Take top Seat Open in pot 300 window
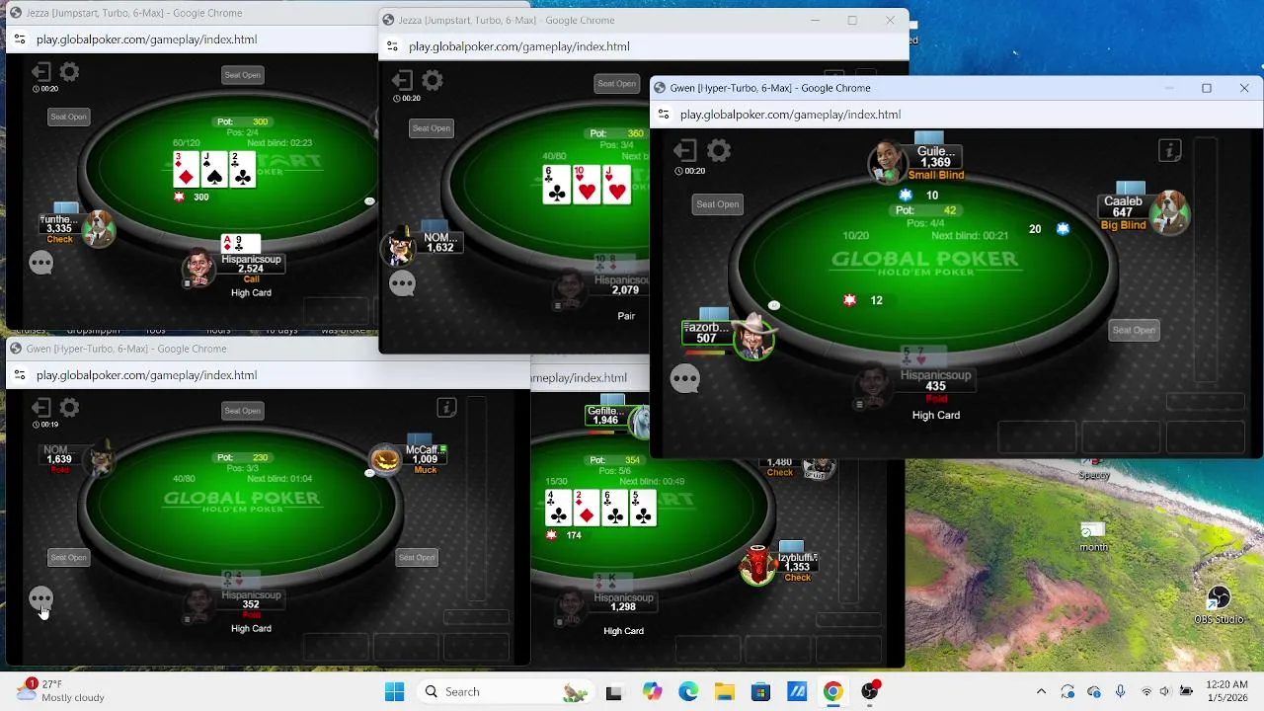This screenshot has height=711, width=1264. [242, 75]
